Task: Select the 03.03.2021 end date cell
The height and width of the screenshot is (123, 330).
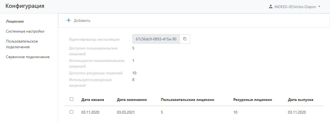Action: click(x=126, y=112)
